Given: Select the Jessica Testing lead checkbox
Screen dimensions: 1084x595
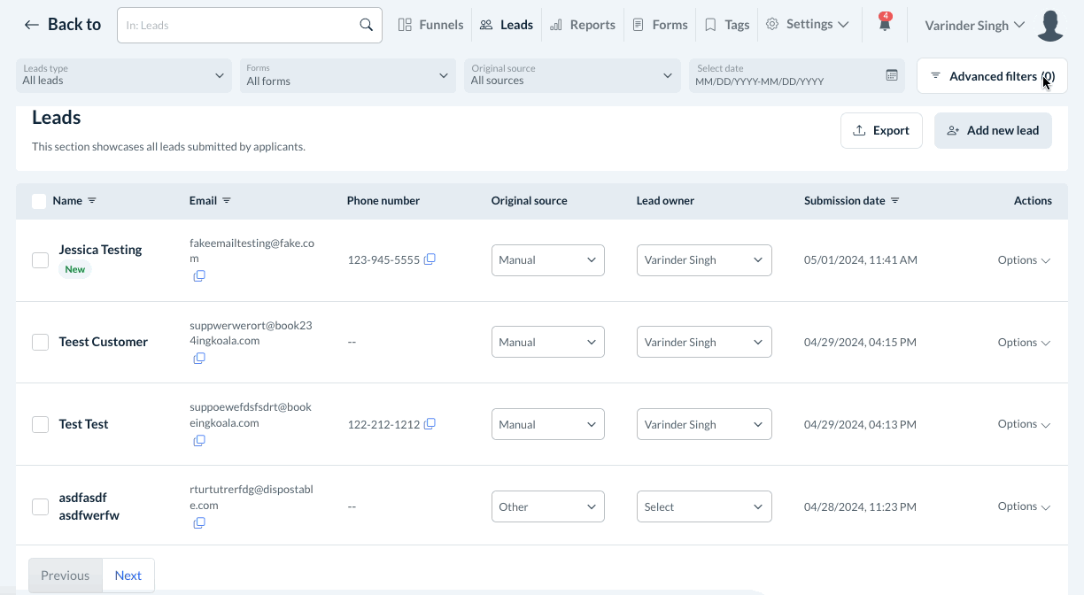Looking at the screenshot, I should [x=40, y=260].
